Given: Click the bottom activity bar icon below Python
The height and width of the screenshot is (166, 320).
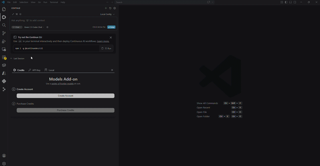Looking at the screenshot, I should click(x=4, y=89).
